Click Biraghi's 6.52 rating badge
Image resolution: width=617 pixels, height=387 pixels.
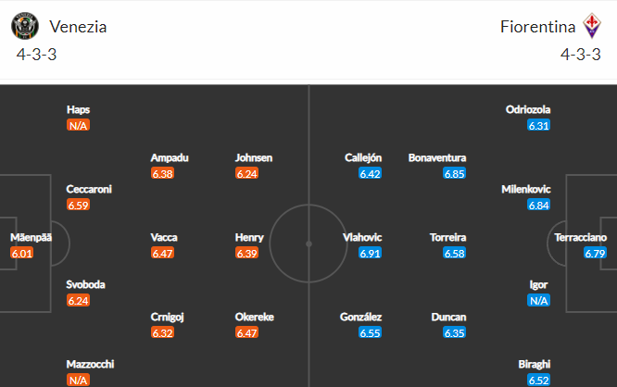pyautogui.click(x=538, y=380)
